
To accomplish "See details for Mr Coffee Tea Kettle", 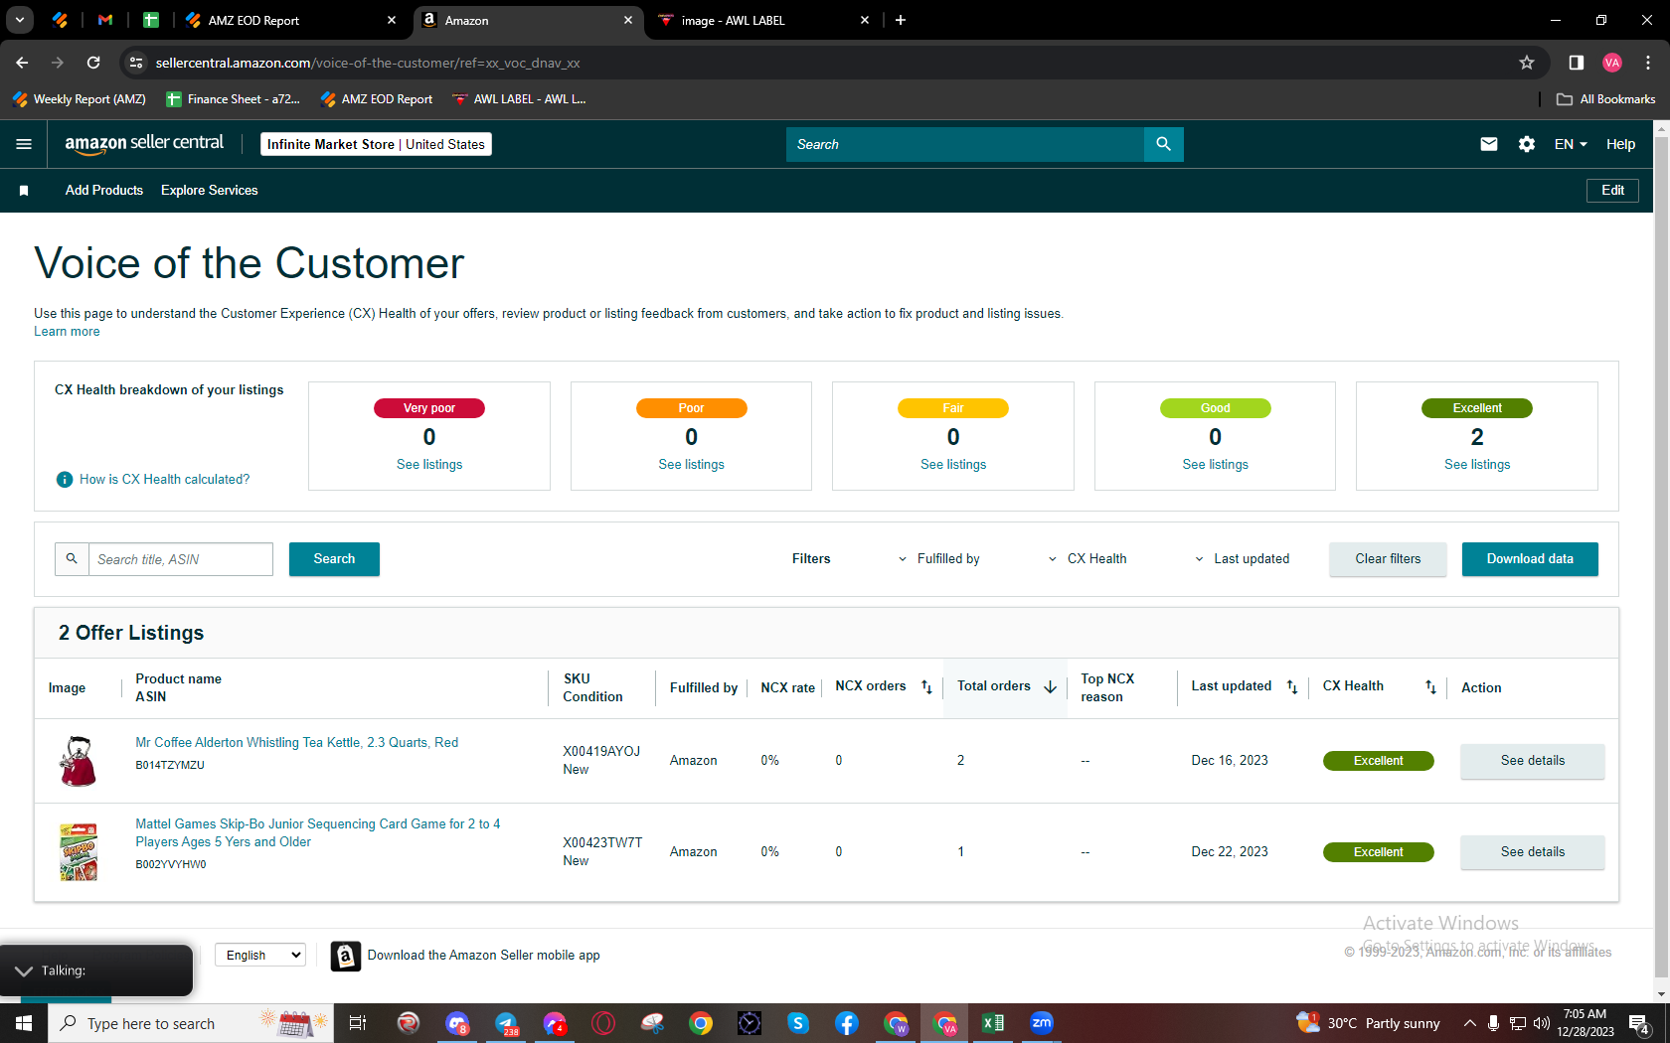I will coord(1532,761).
